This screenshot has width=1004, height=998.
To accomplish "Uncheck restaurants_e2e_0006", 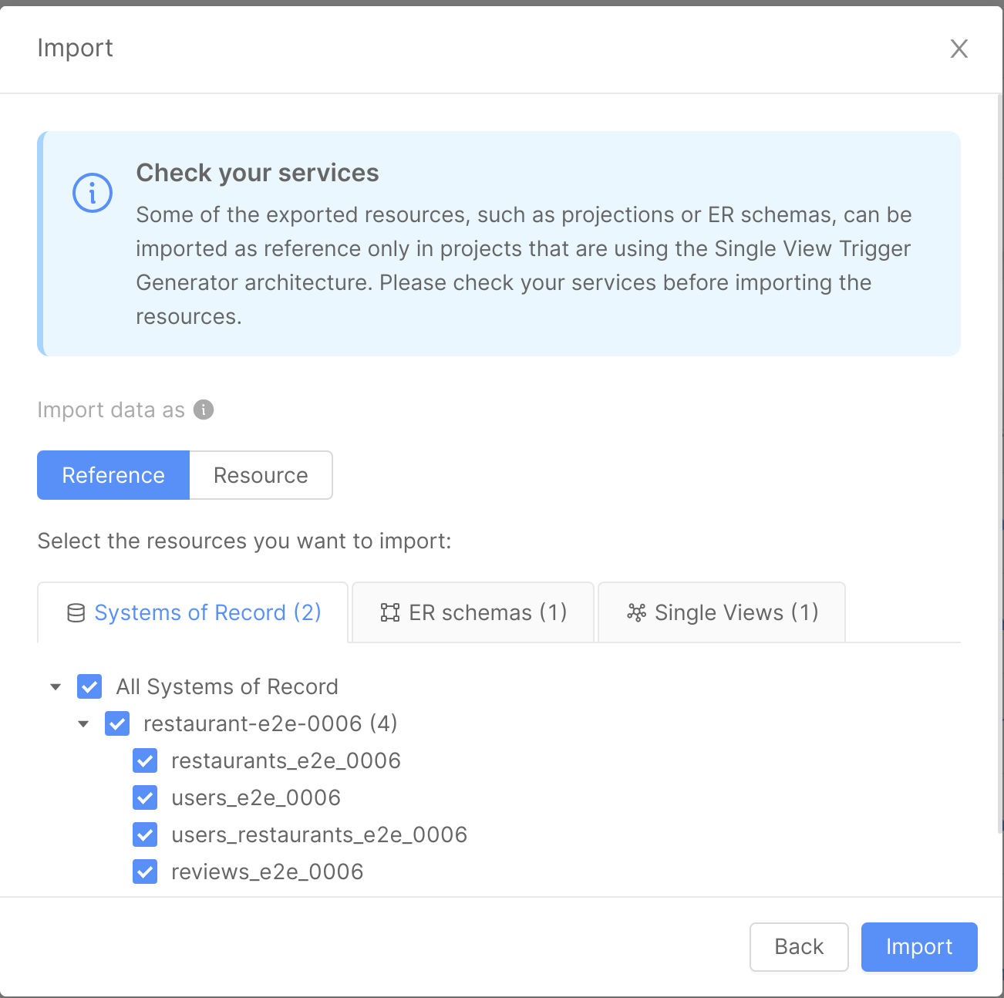I will click(x=145, y=760).
